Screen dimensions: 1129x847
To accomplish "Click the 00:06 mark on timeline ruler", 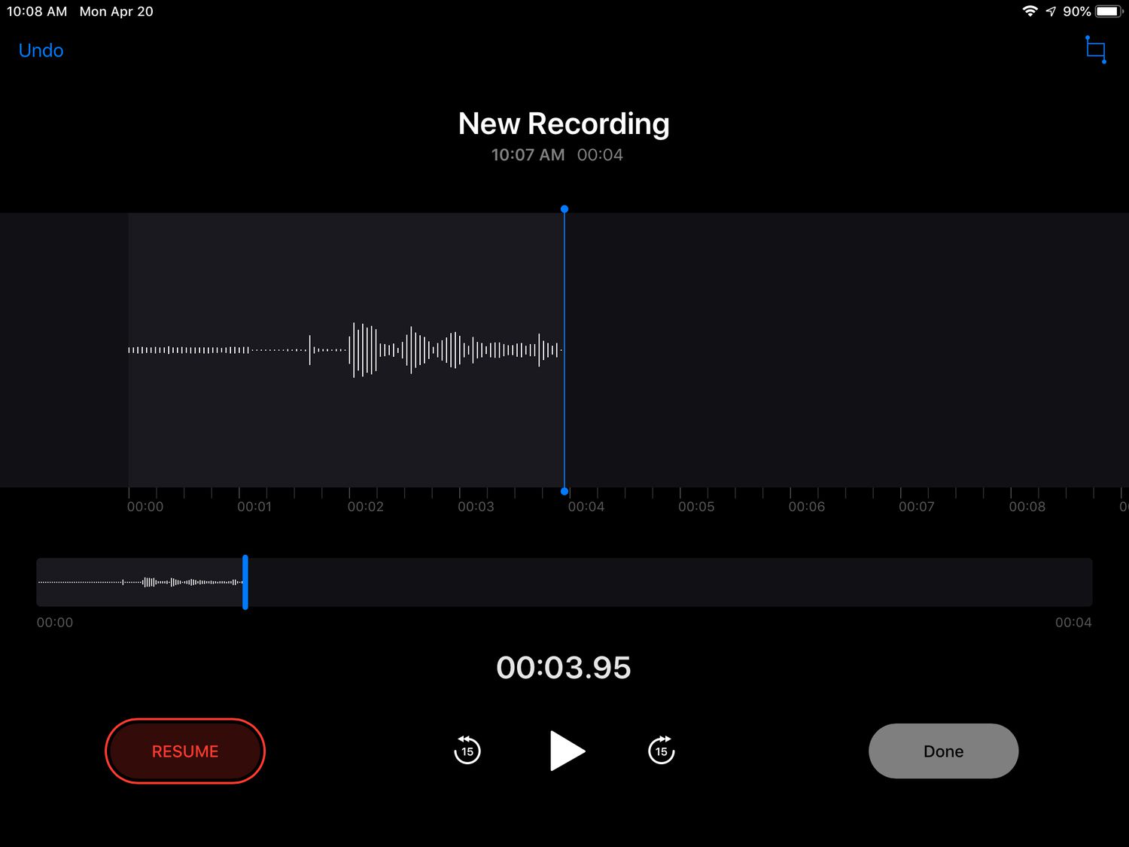I will pos(806,507).
